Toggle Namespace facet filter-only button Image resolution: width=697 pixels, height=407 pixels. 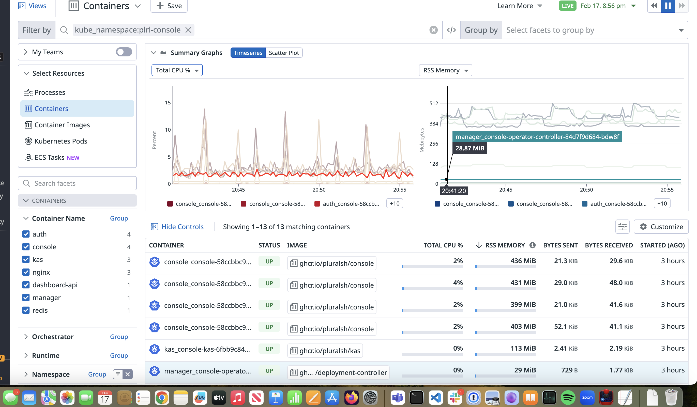pos(118,374)
